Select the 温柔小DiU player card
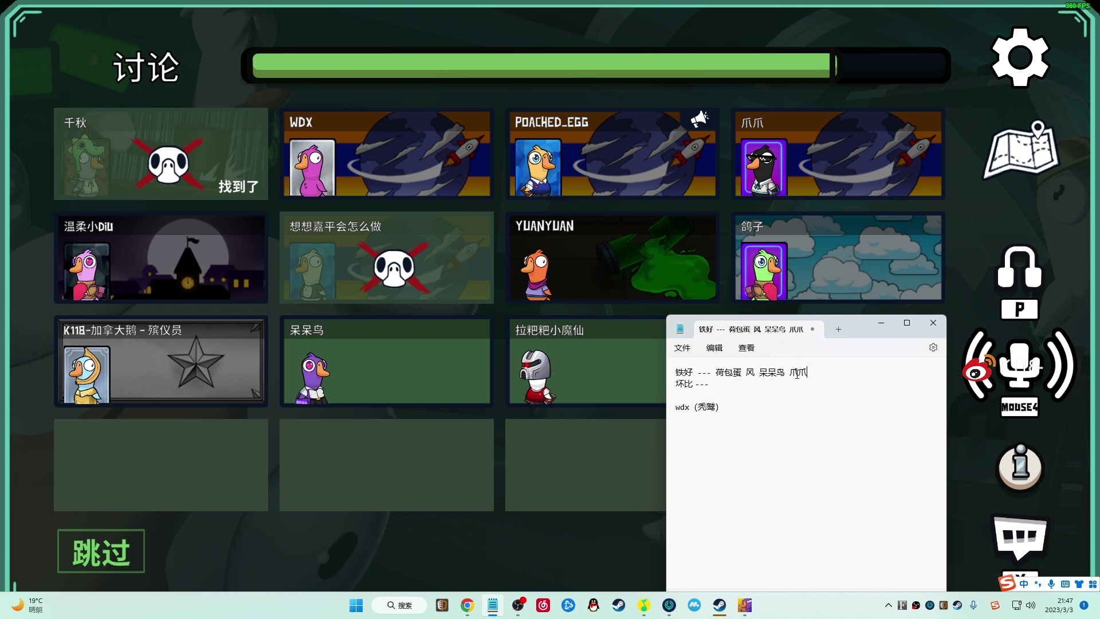The image size is (1100, 619). (x=161, y=257)
